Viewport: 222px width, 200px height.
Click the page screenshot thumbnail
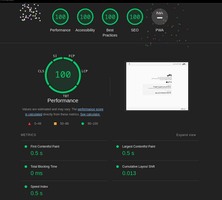tap(157, 86)
